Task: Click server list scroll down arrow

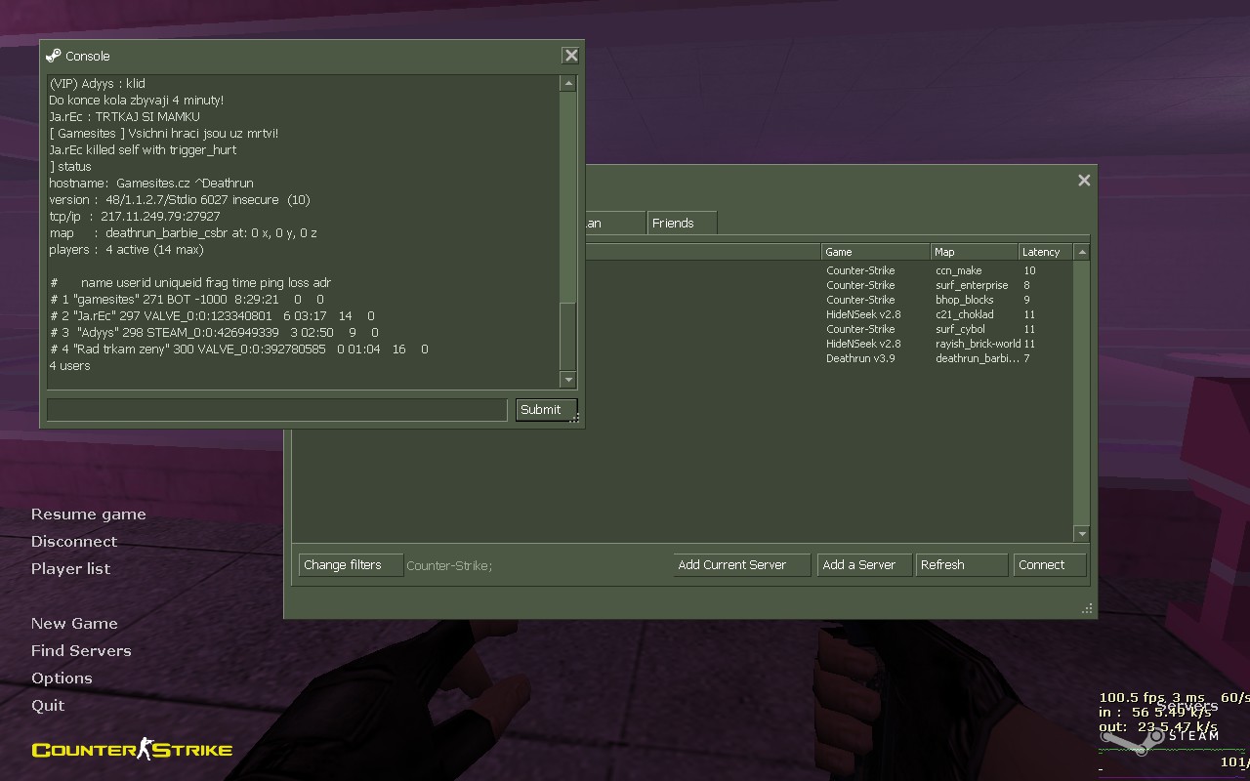Action: click(x=1082, y=534)
